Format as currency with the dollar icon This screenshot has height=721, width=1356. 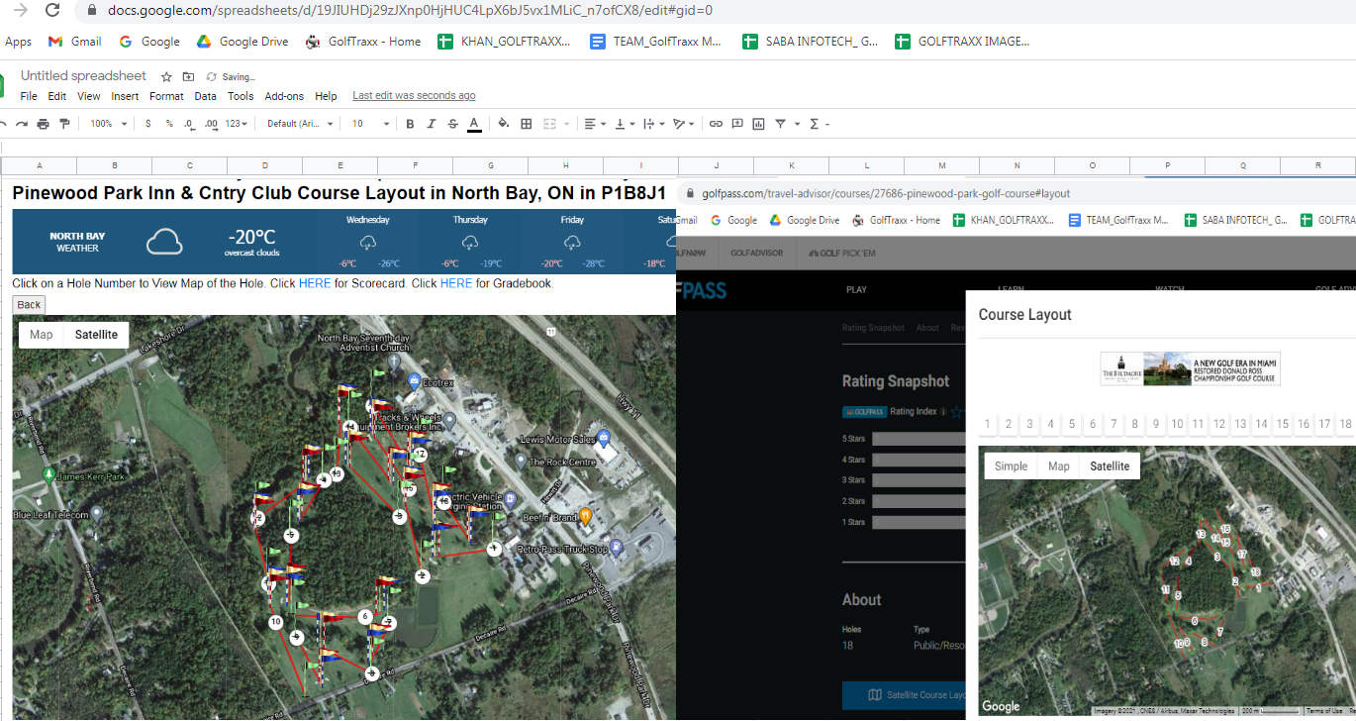pyautogui.click(x=148, y=124)
